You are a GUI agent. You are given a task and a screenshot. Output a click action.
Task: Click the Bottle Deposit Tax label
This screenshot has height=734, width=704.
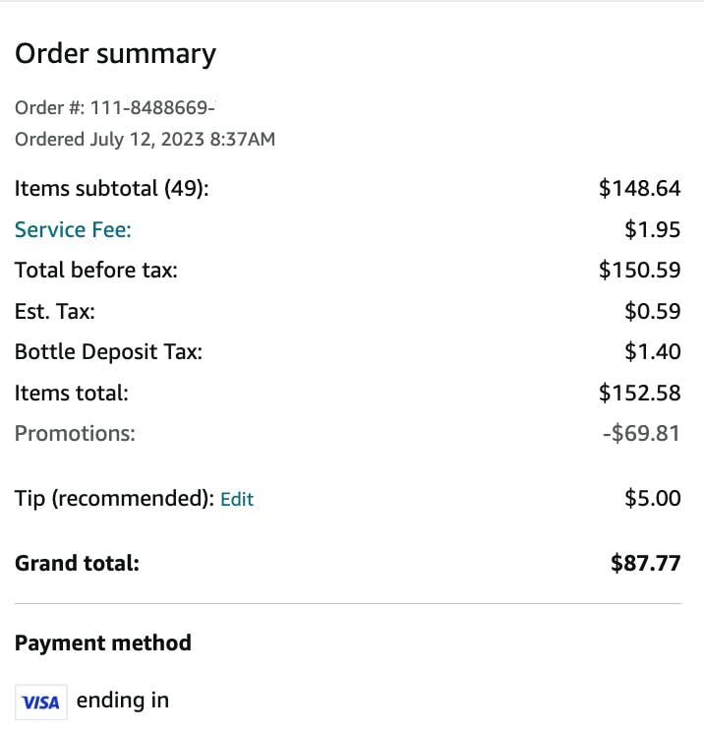click(x=108, y=352)
